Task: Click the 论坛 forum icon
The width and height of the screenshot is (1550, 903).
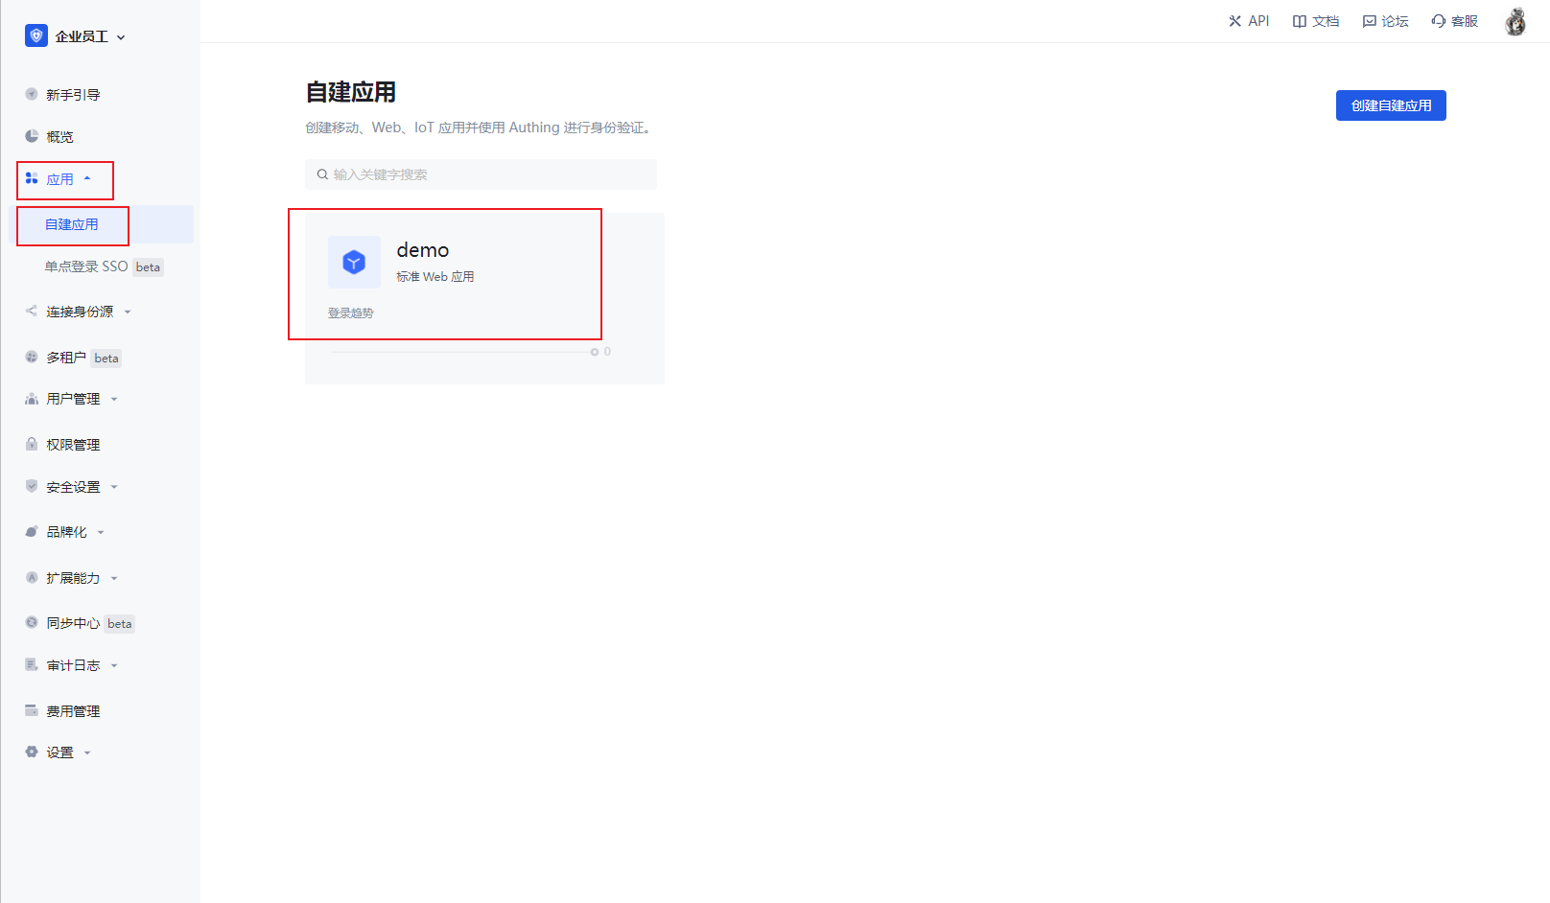Action: pos(1369,21)
